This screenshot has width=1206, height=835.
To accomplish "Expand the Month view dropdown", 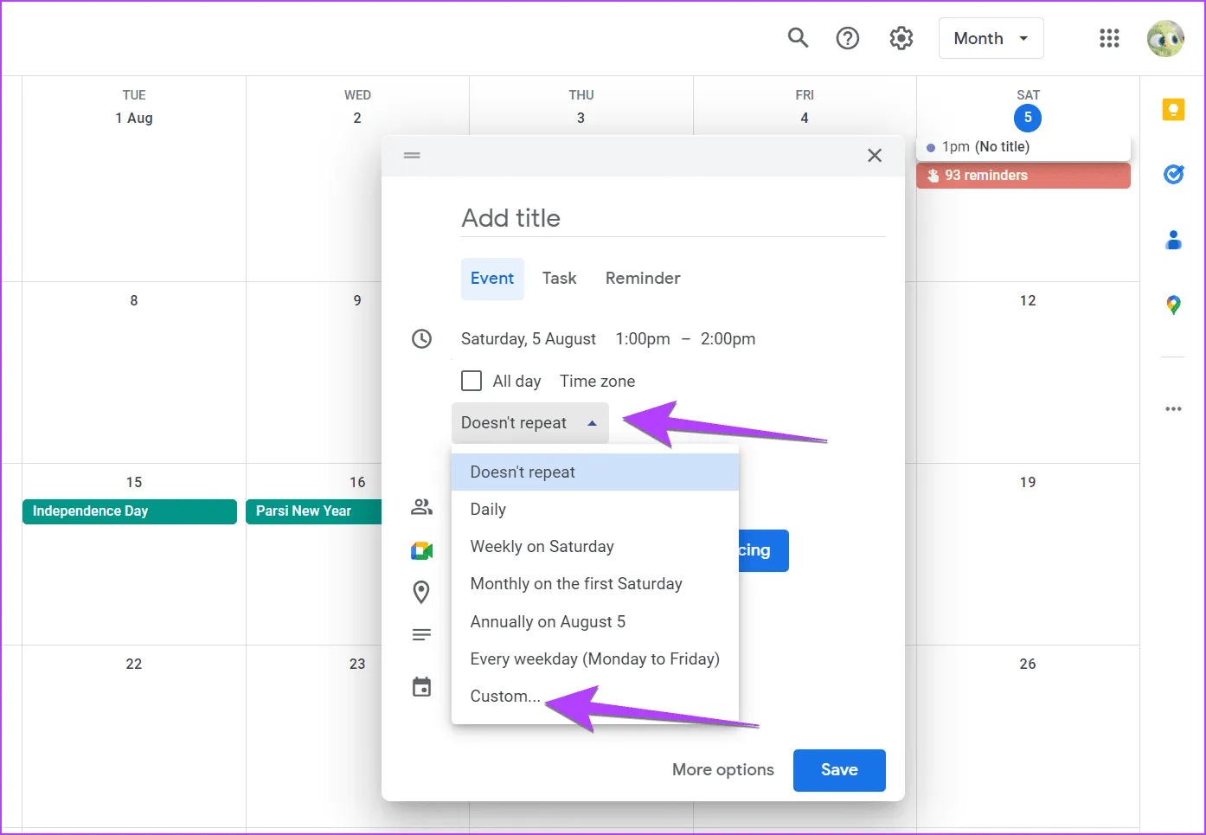I will (x=991, y=38).
